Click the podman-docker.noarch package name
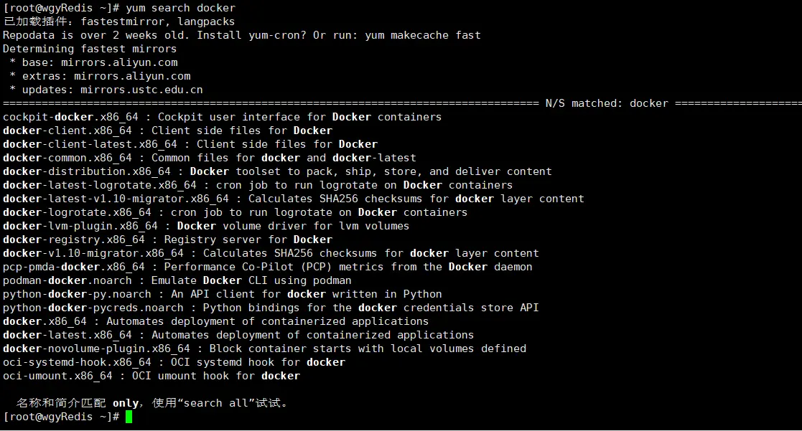802x431 pixels. click(x=67, y=280)
